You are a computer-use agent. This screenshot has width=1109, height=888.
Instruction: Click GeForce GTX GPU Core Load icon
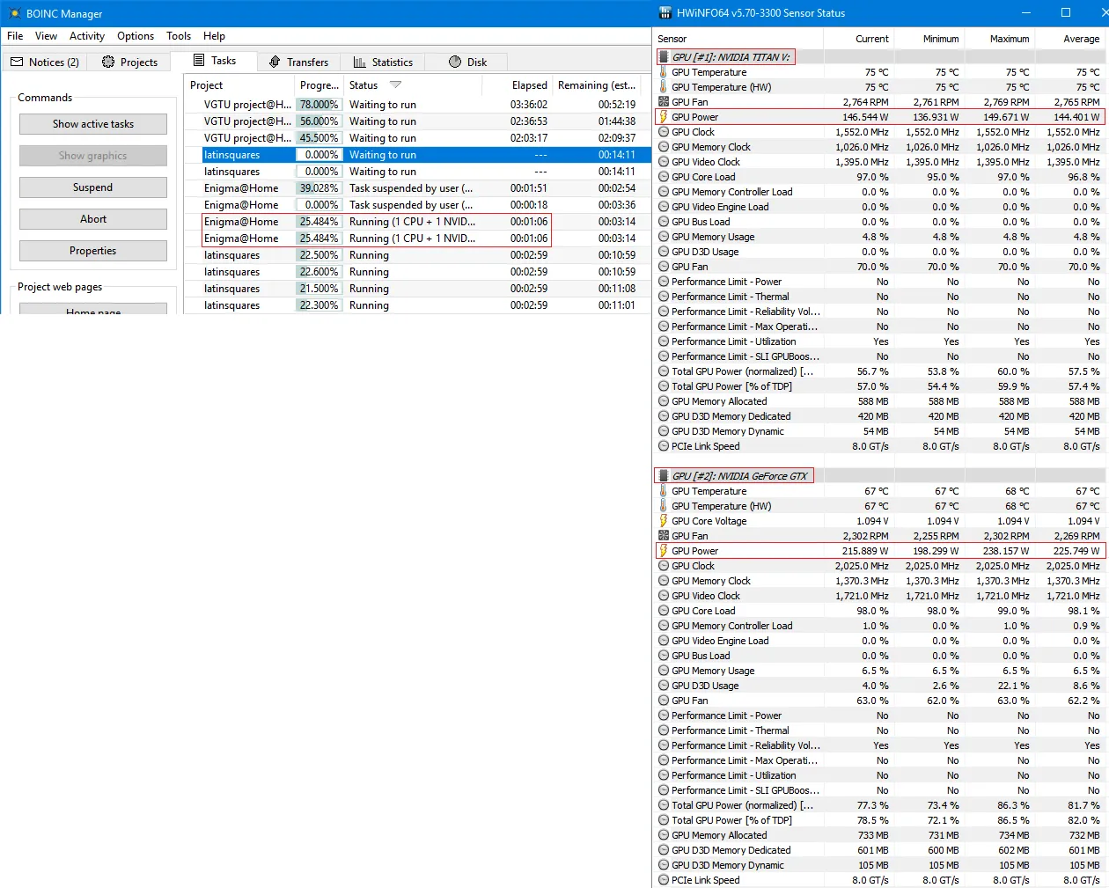[x=664, y=611]
